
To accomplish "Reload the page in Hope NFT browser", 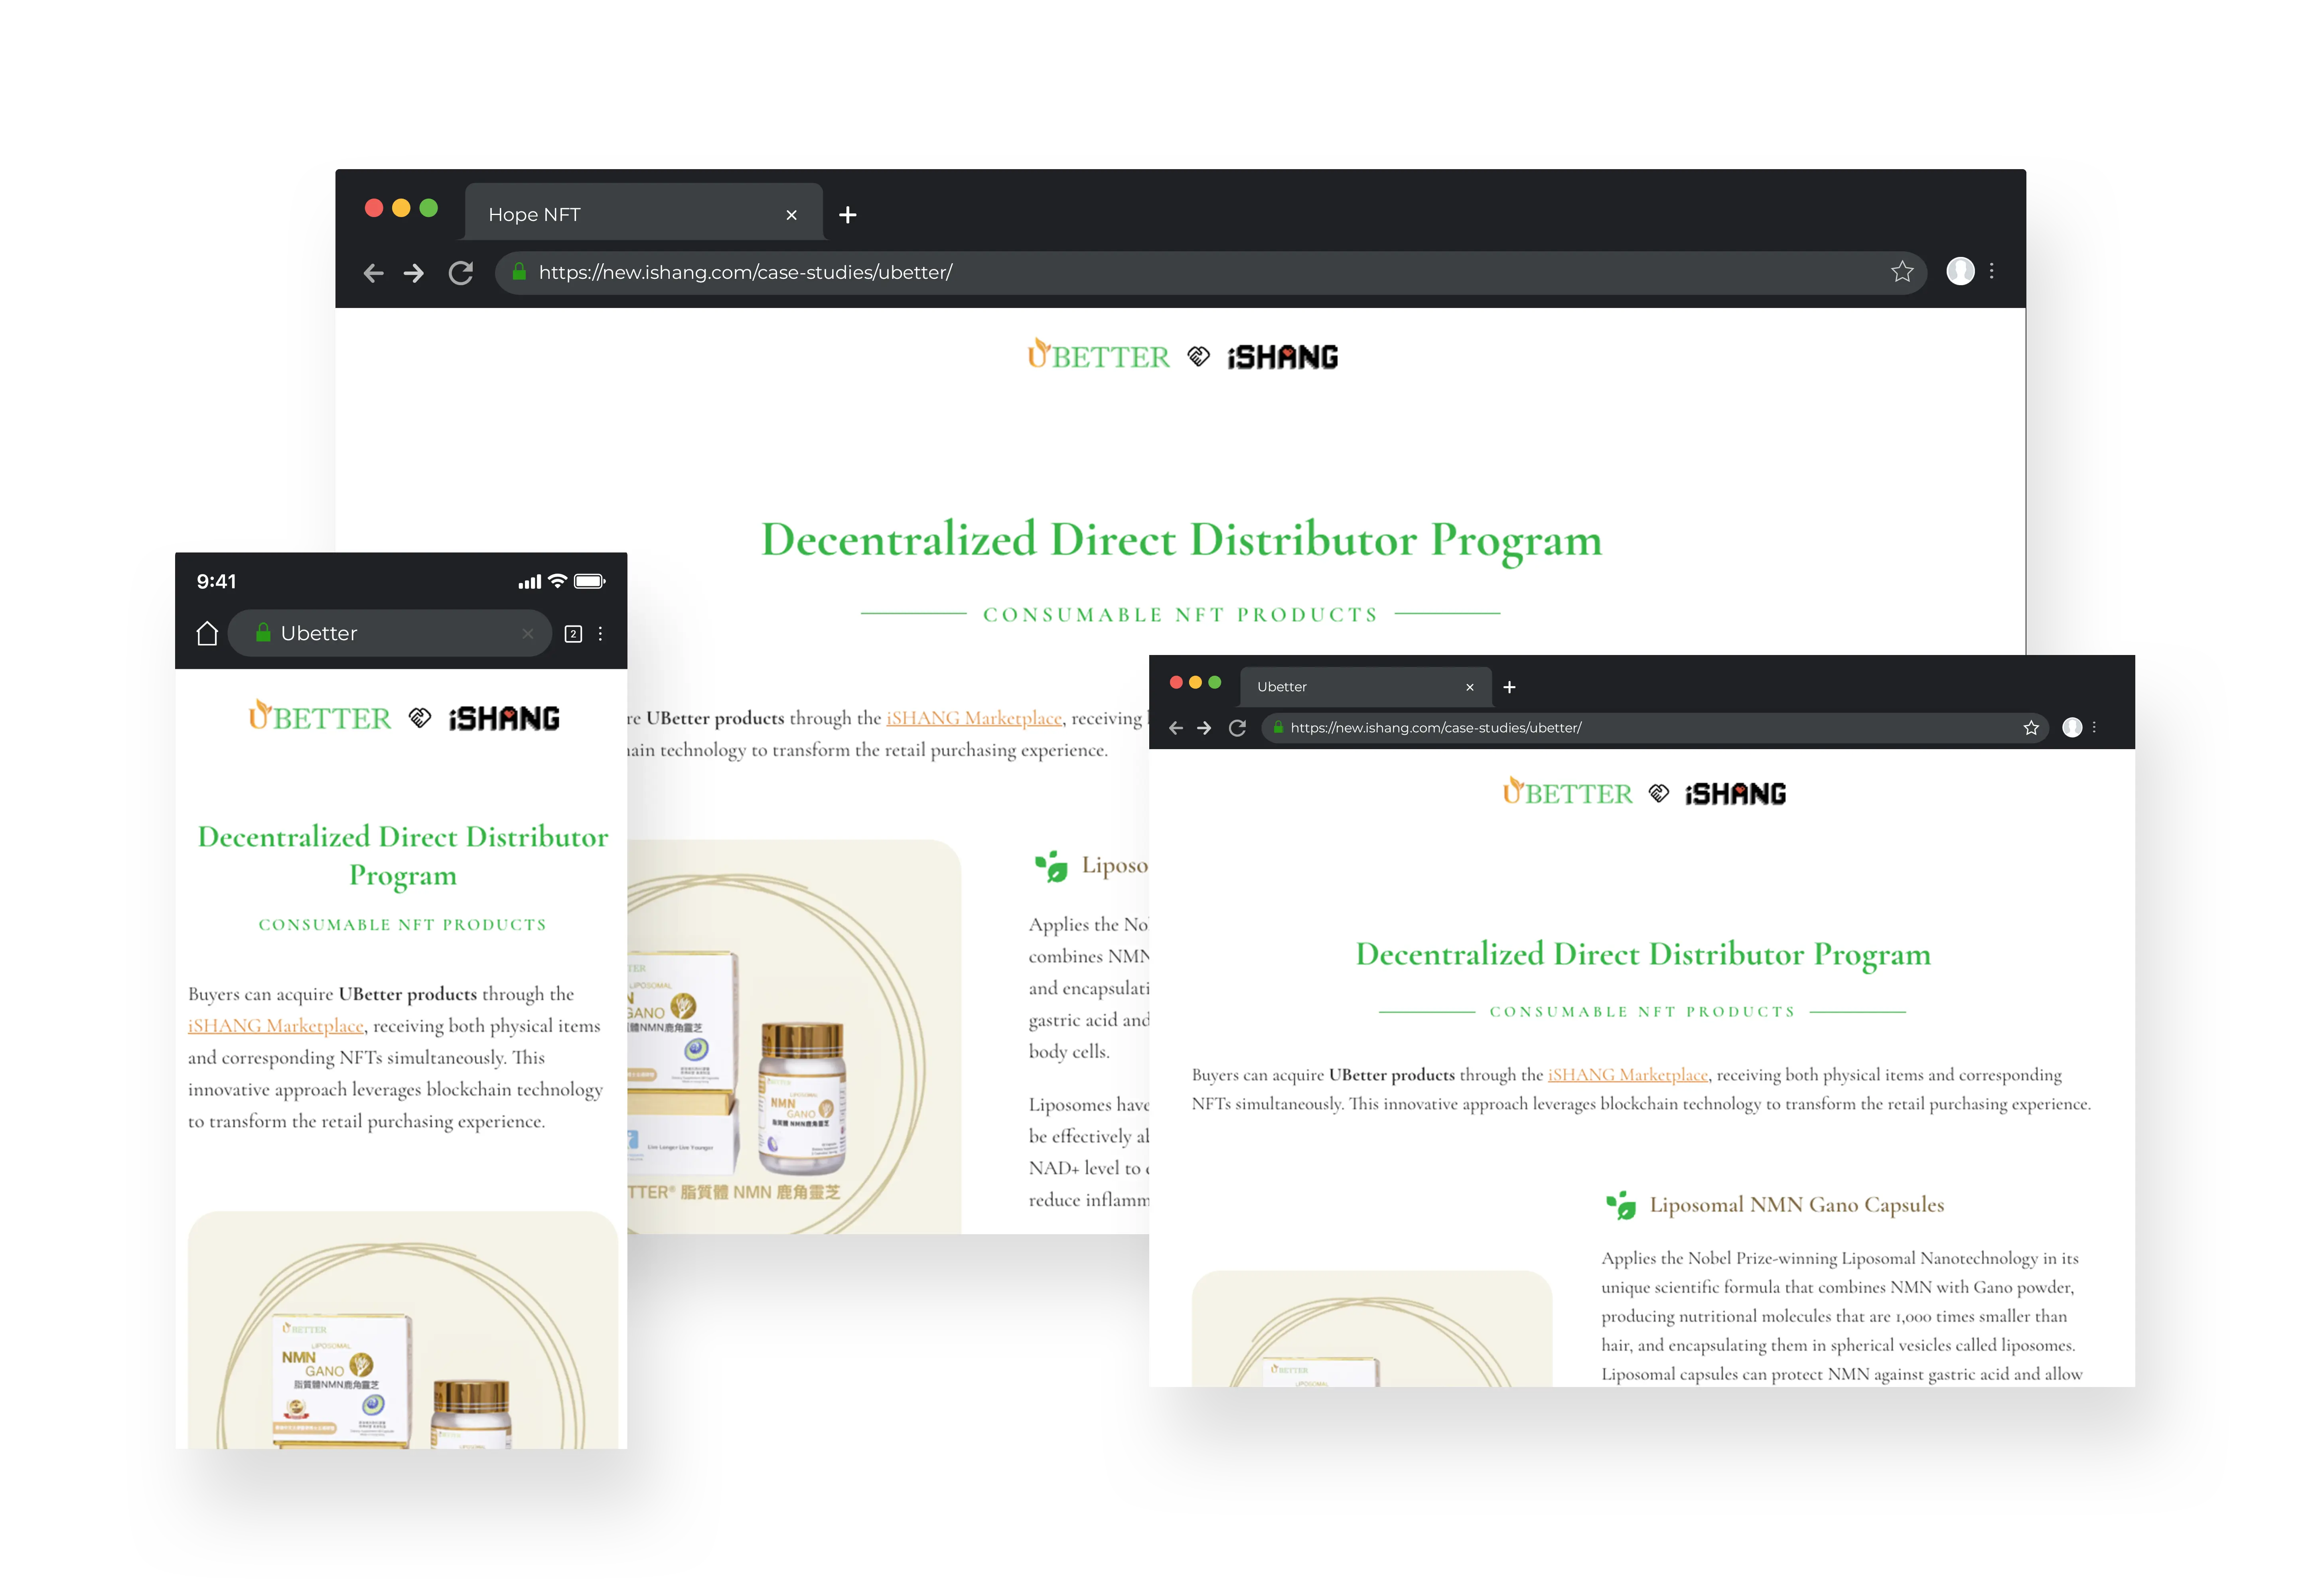I will [460, 273].
